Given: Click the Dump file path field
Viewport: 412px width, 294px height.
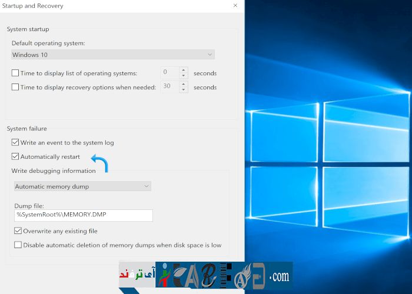Looking at the screenshot, I should pos(83,215).
